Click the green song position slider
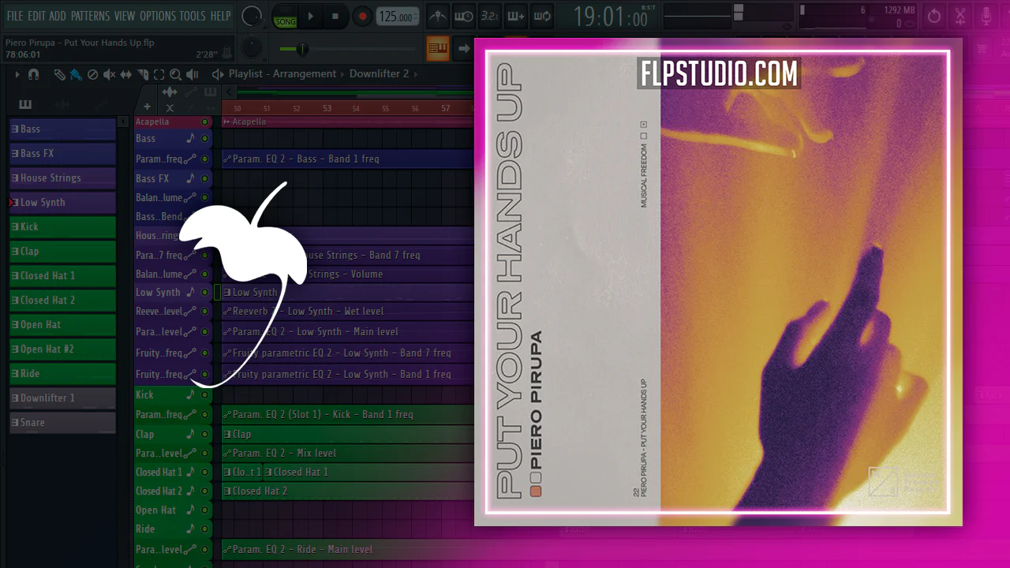 [301, 49]
